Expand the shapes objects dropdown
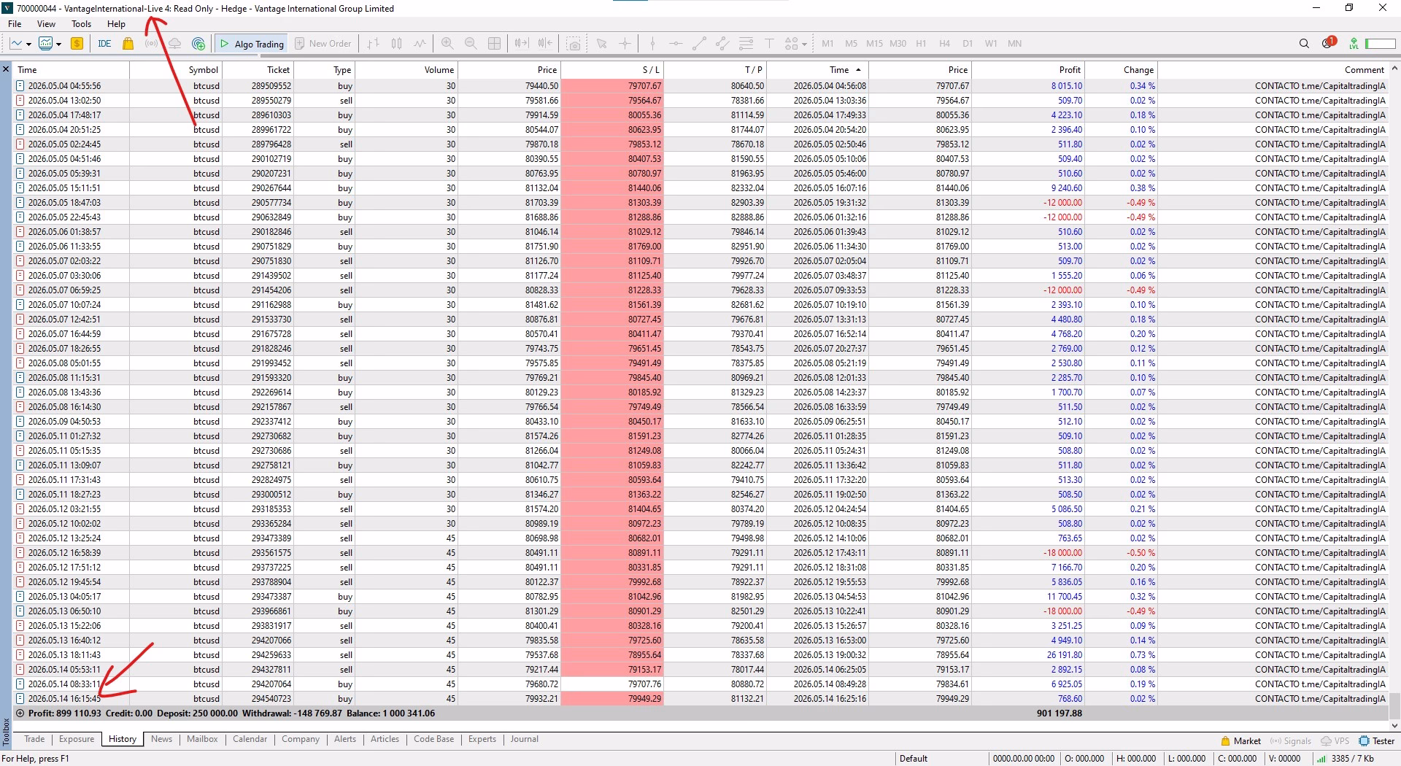 point(804,45)
